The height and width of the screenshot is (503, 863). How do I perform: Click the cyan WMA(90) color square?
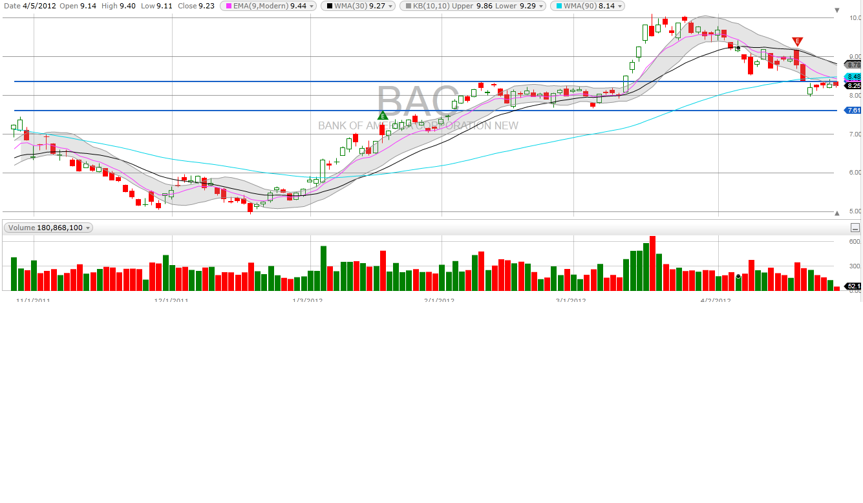558,6
